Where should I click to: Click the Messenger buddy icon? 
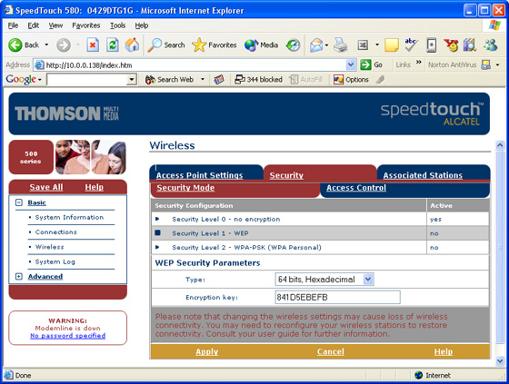[491, 44]
